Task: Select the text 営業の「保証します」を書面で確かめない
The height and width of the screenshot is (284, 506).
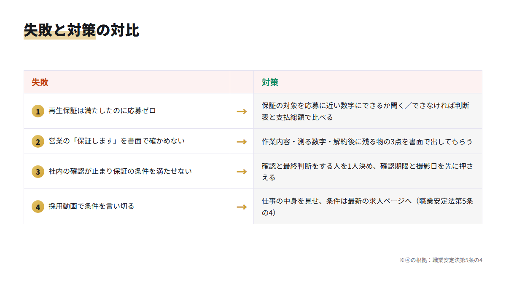Action: click(x=116, y=141)
